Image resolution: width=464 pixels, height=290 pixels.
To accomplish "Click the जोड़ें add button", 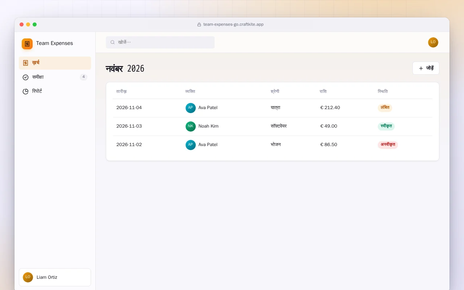I will [x=426, y=68].
